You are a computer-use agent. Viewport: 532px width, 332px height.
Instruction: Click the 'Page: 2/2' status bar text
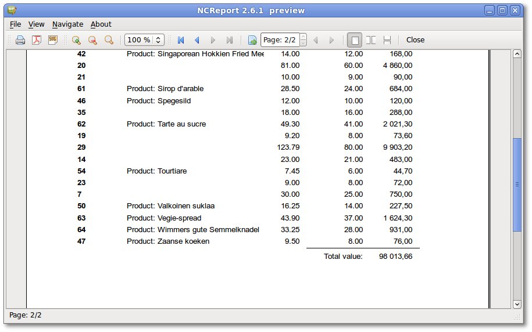pyautogui.click(x=26, y=315)
